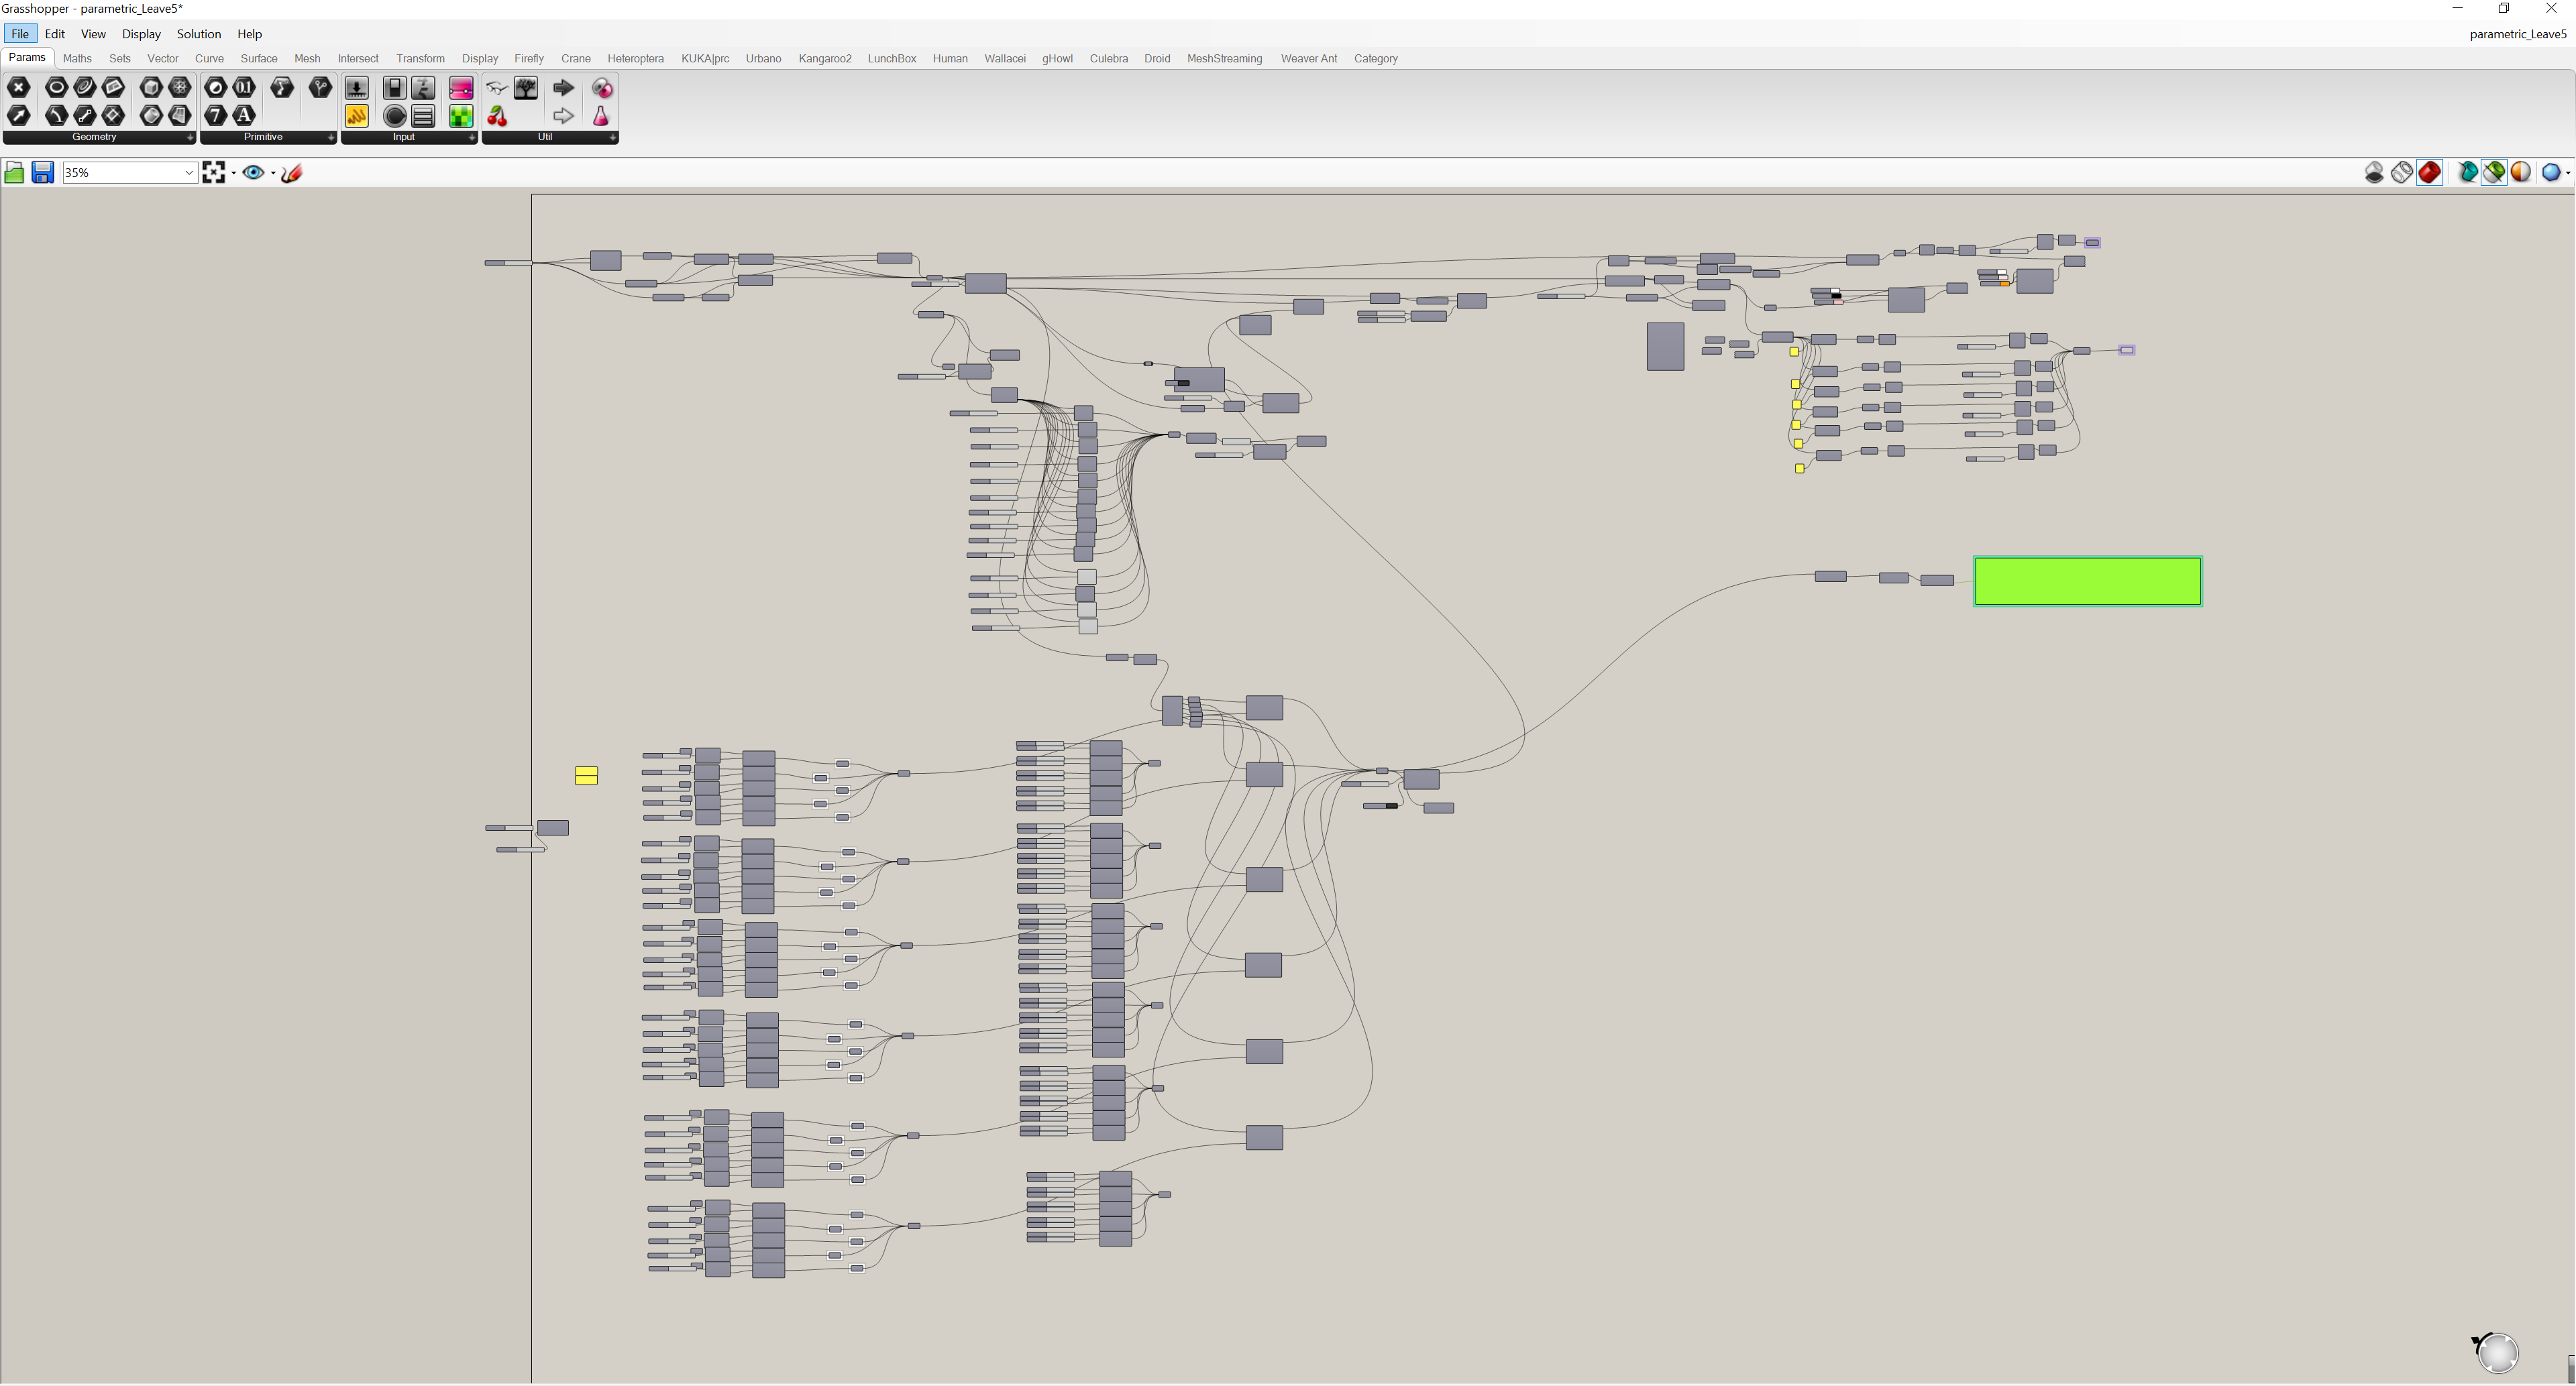Click the compass widget on canvas
Image resolution: width=2576 pixels, height=1386 pixels.
click(2497, 1353)
